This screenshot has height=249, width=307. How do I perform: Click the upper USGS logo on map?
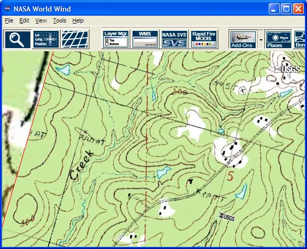click(x=287, y=69)
